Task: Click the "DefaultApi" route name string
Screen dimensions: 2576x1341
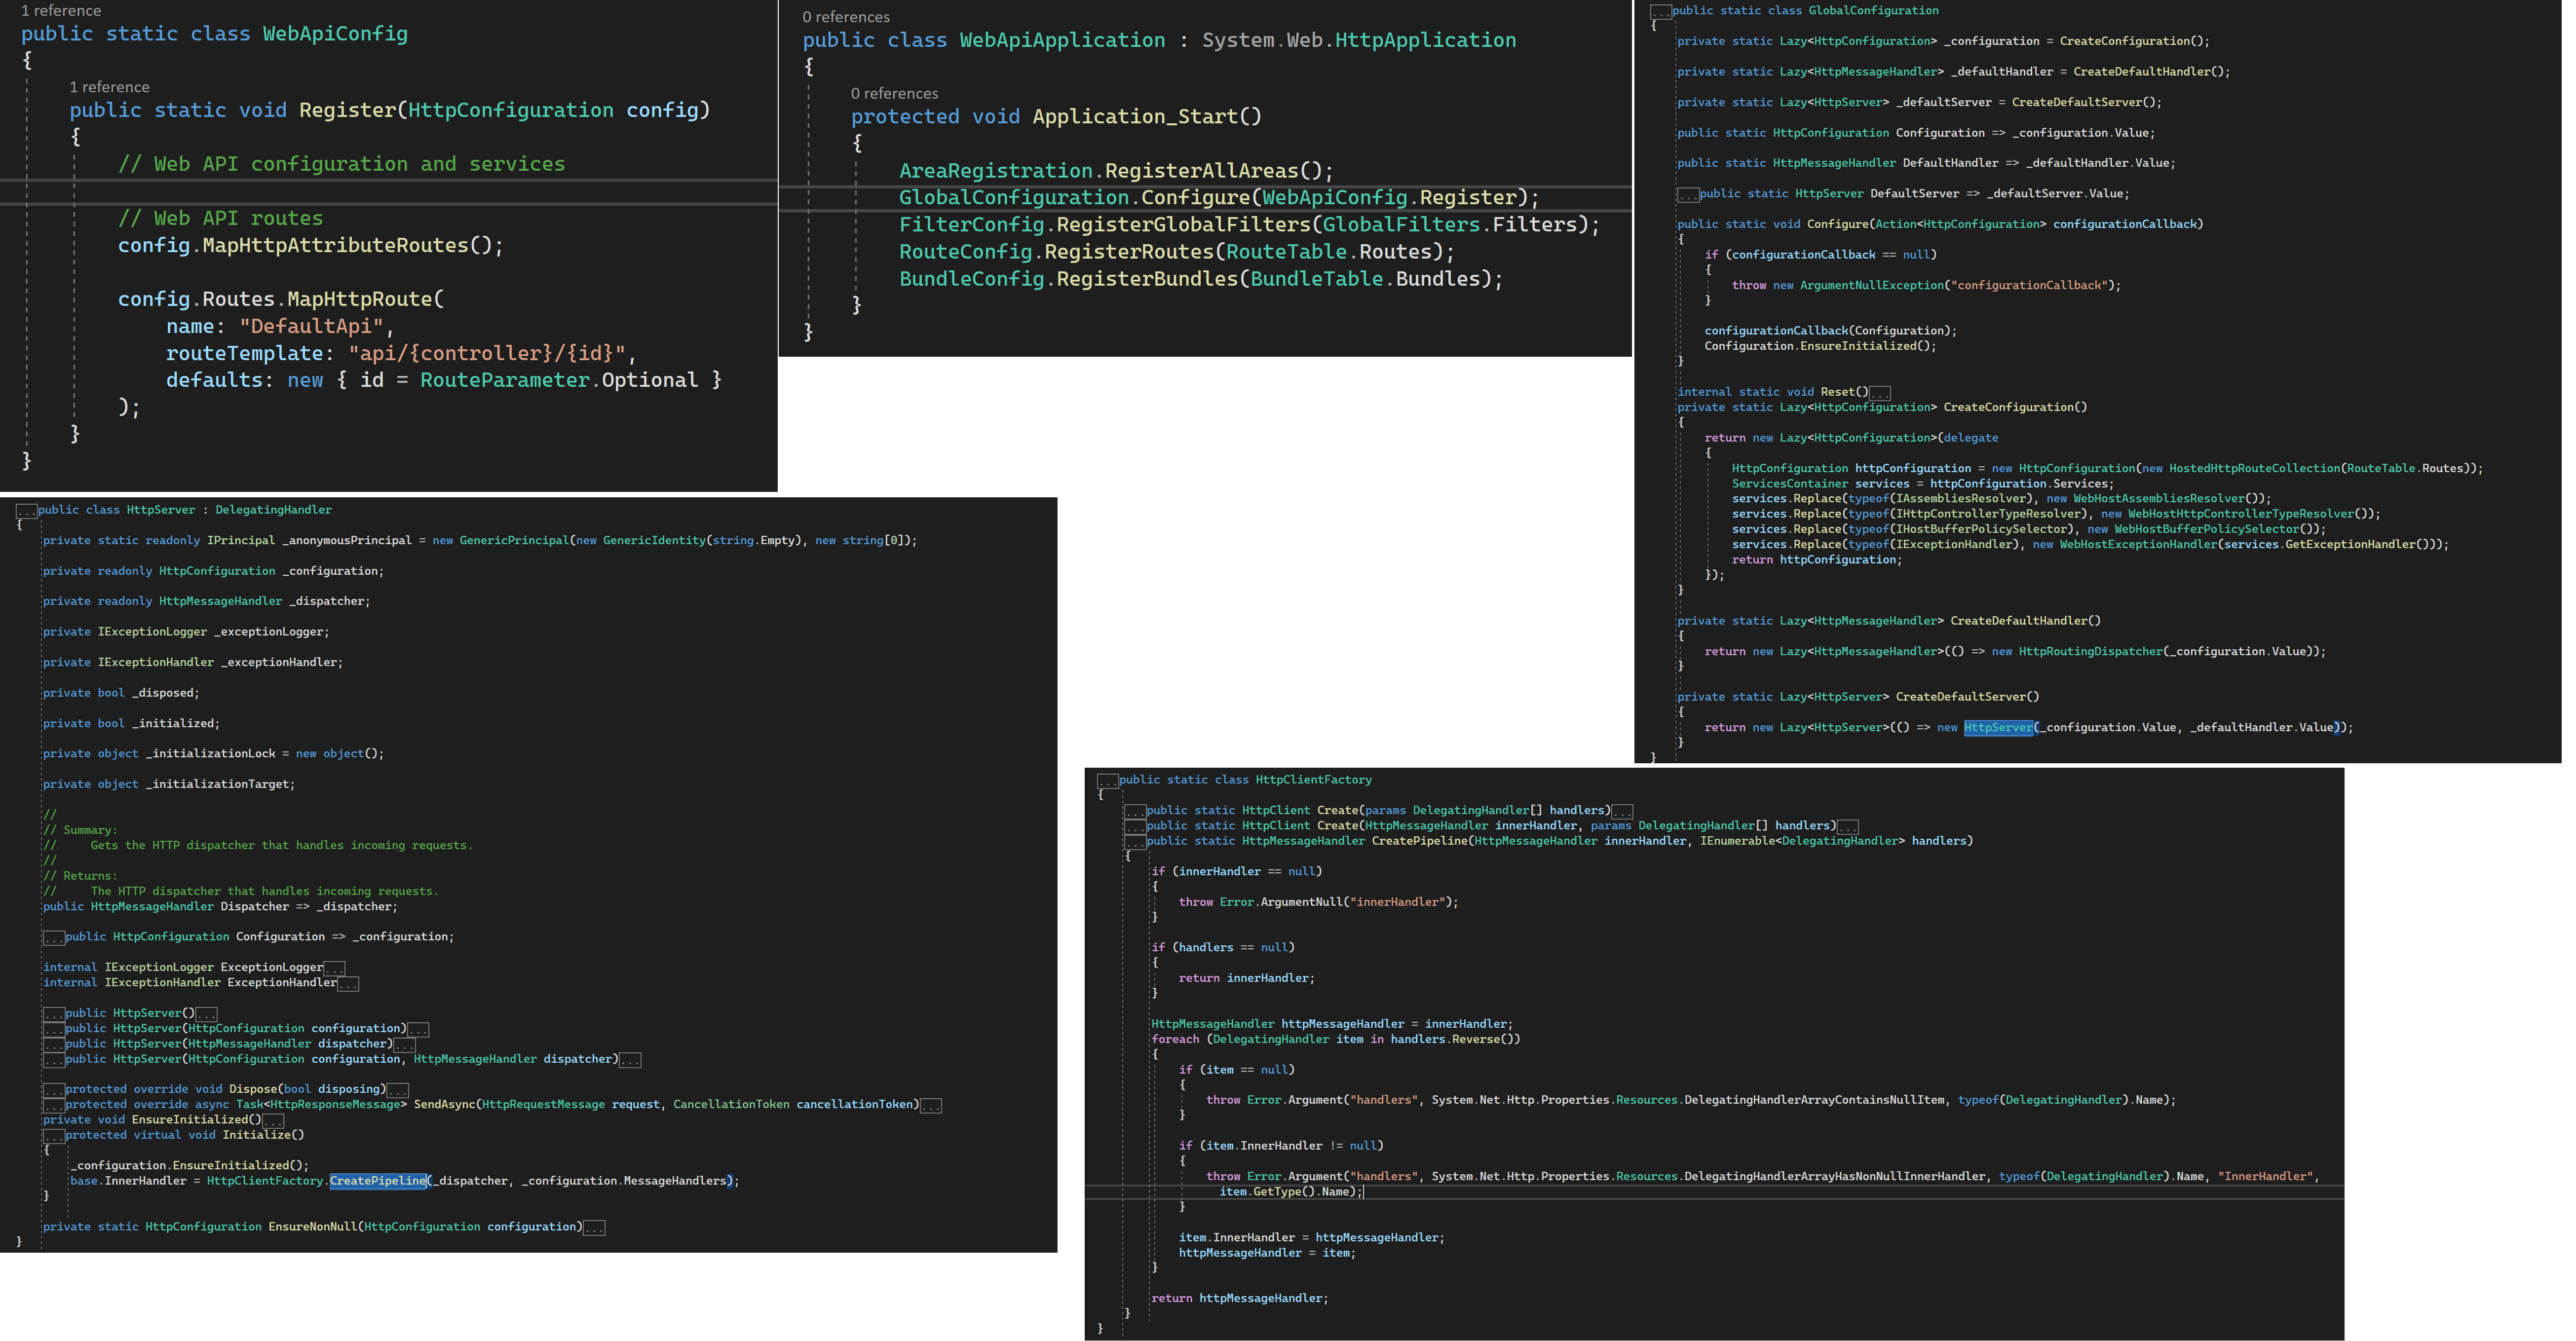Action: pyautogui.click(x=311, y=326)
